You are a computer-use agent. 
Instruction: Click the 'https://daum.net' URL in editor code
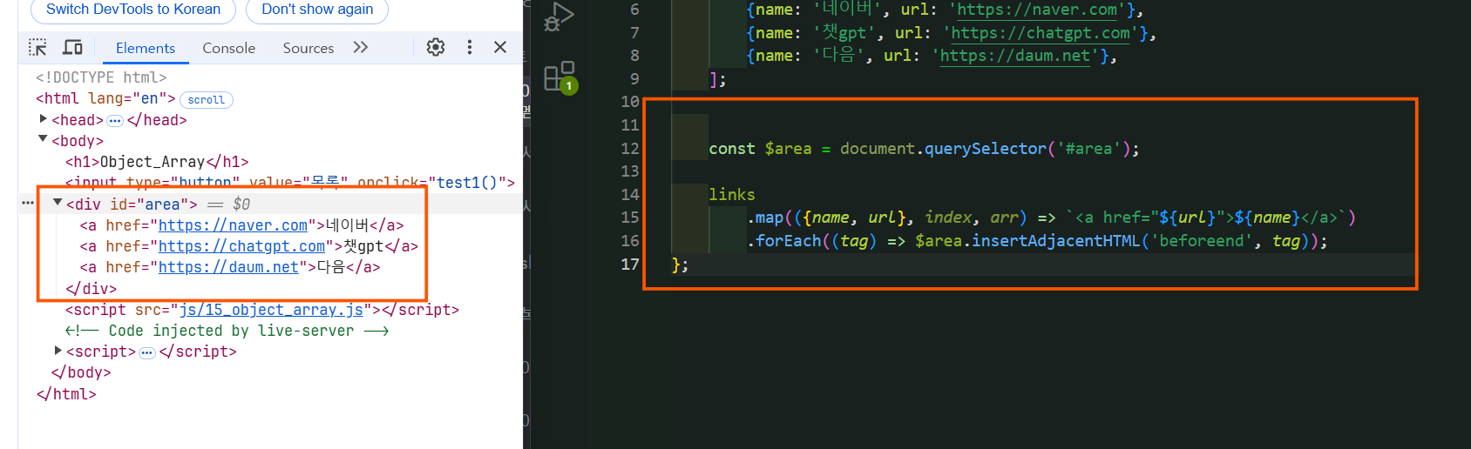point(1015,56)
